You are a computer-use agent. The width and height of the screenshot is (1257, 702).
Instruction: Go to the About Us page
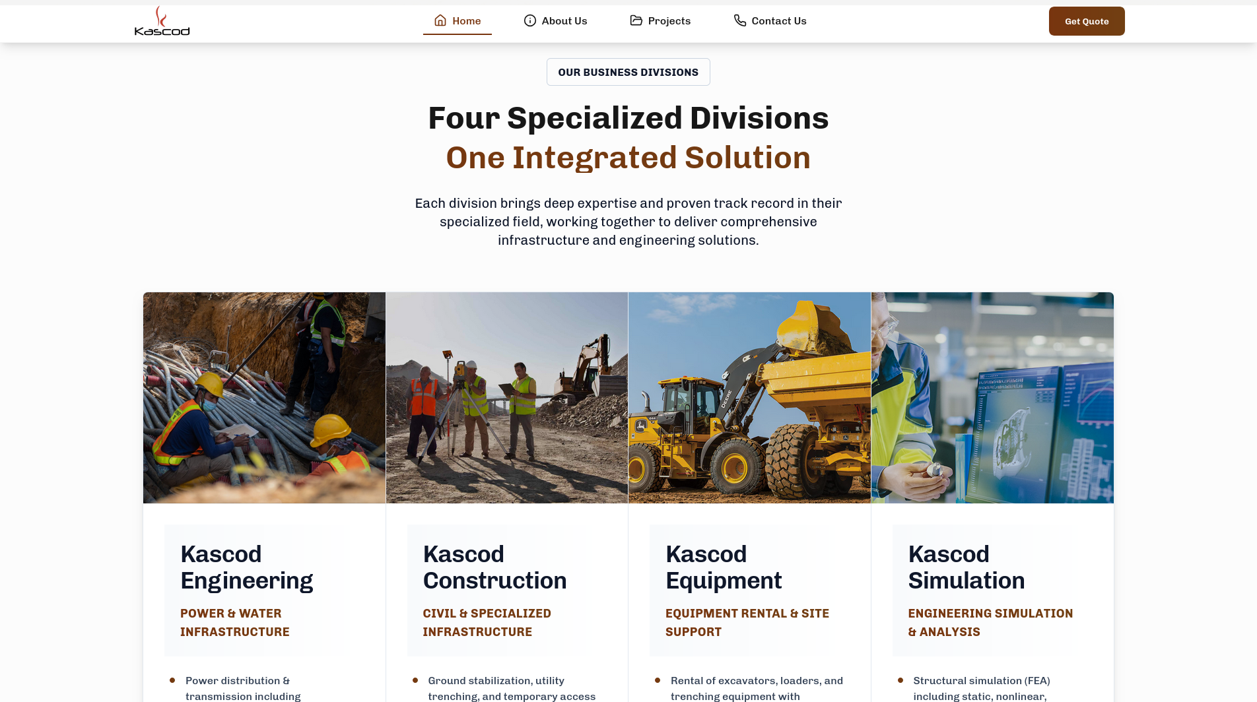[x=564, y=21]
